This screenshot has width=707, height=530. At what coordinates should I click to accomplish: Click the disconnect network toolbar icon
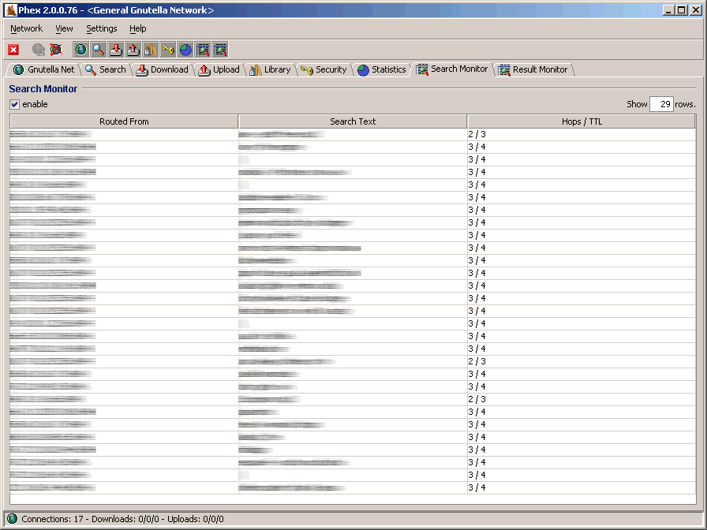click(x=56, y=50)
